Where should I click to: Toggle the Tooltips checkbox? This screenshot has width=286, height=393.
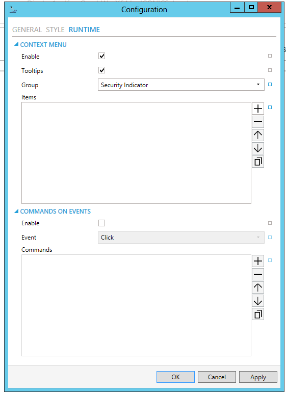click(101, 70)
